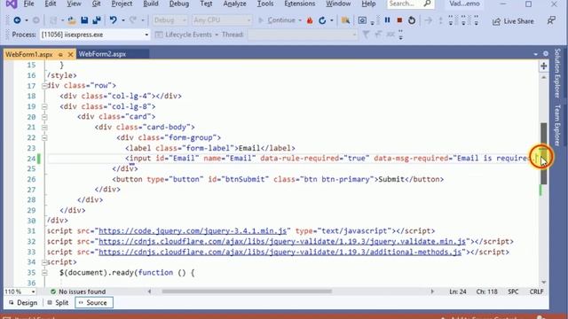
Task: Open the View menu
Action: click(x=74, y=4)
